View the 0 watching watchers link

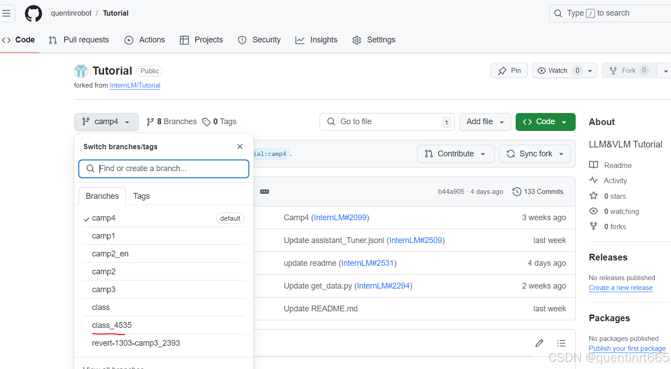click(614, 211)
